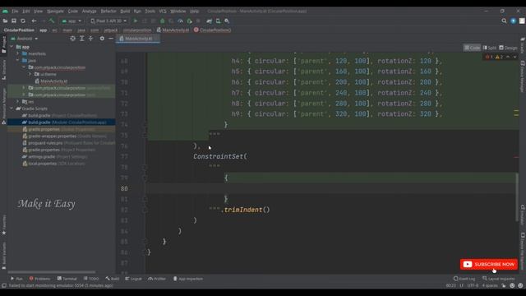
Task: Click the Debug app bug icon
Action: tap(163, 21)
